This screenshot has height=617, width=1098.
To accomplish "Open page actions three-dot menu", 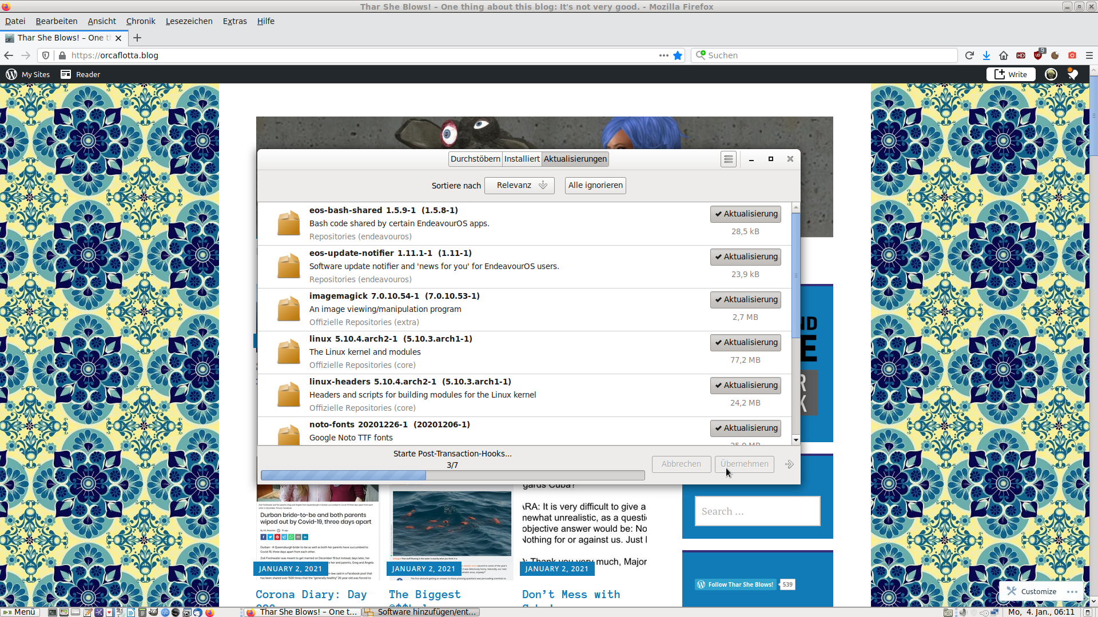I will [663, 55].
